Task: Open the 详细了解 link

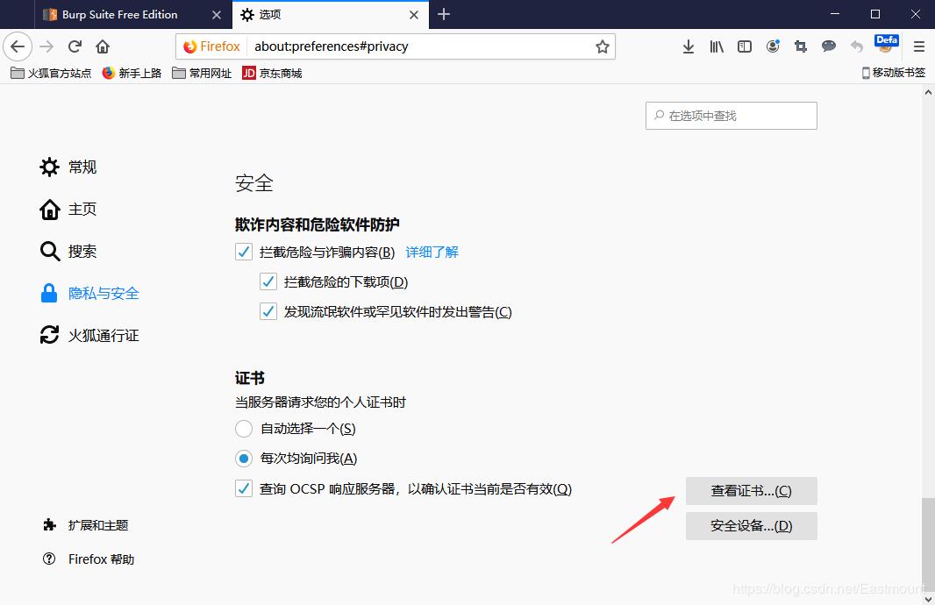Action: (431, 252)
